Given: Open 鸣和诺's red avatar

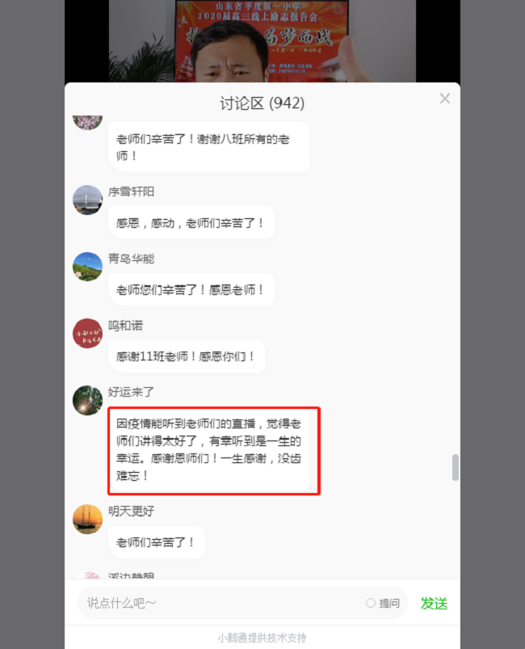Looking at the screenshot, I should [x=88, y=333].
